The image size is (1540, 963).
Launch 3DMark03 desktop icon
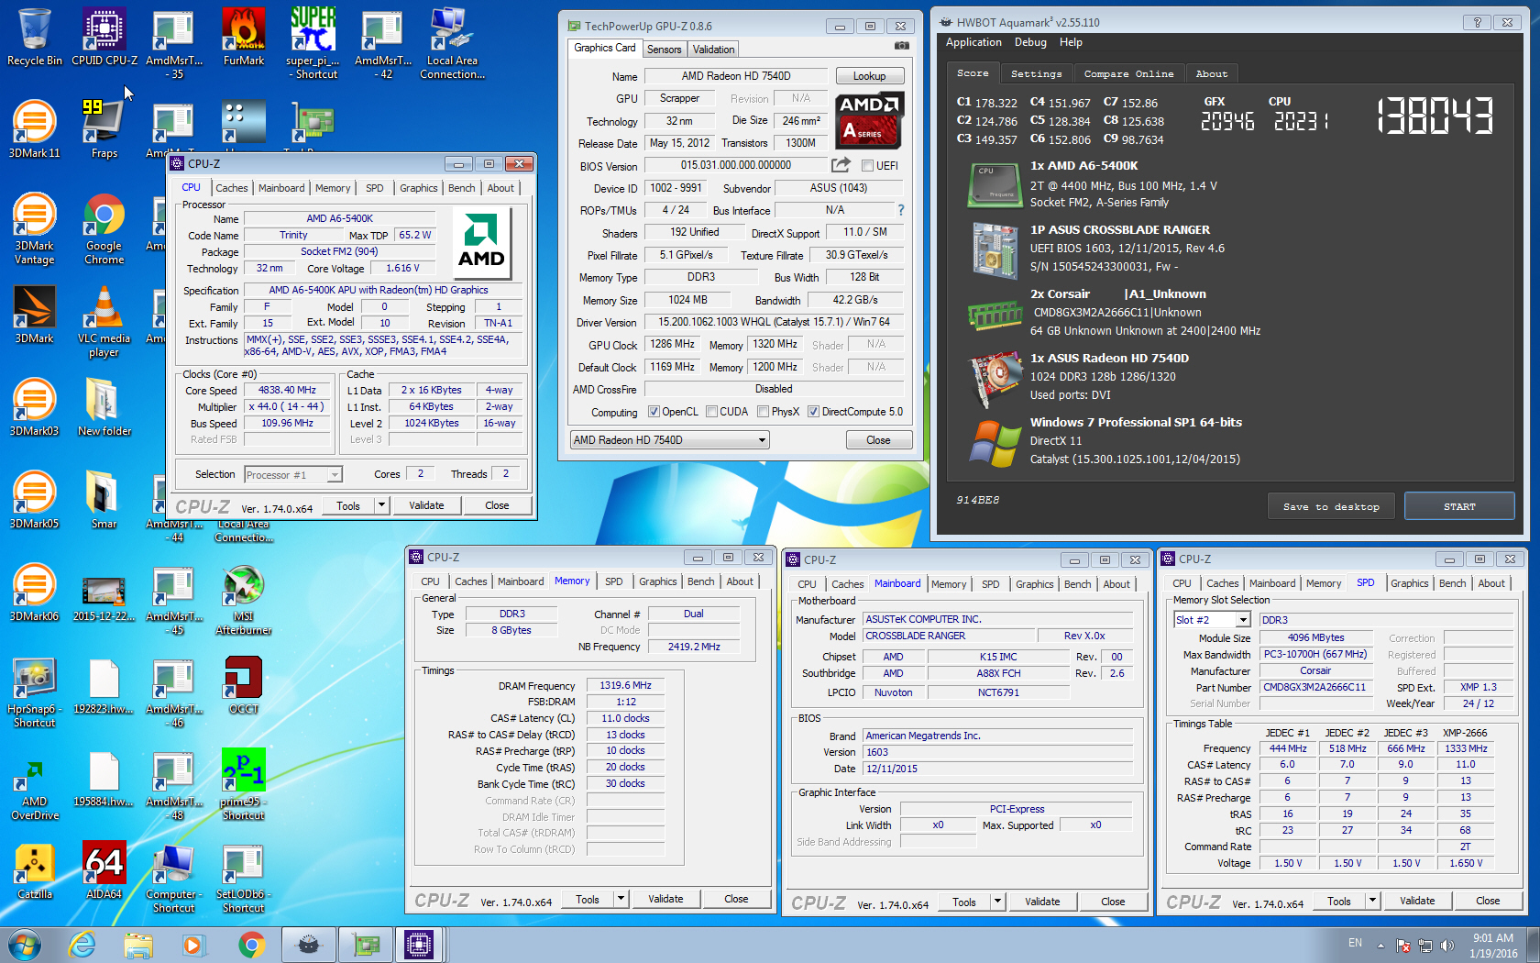point(35,407)
